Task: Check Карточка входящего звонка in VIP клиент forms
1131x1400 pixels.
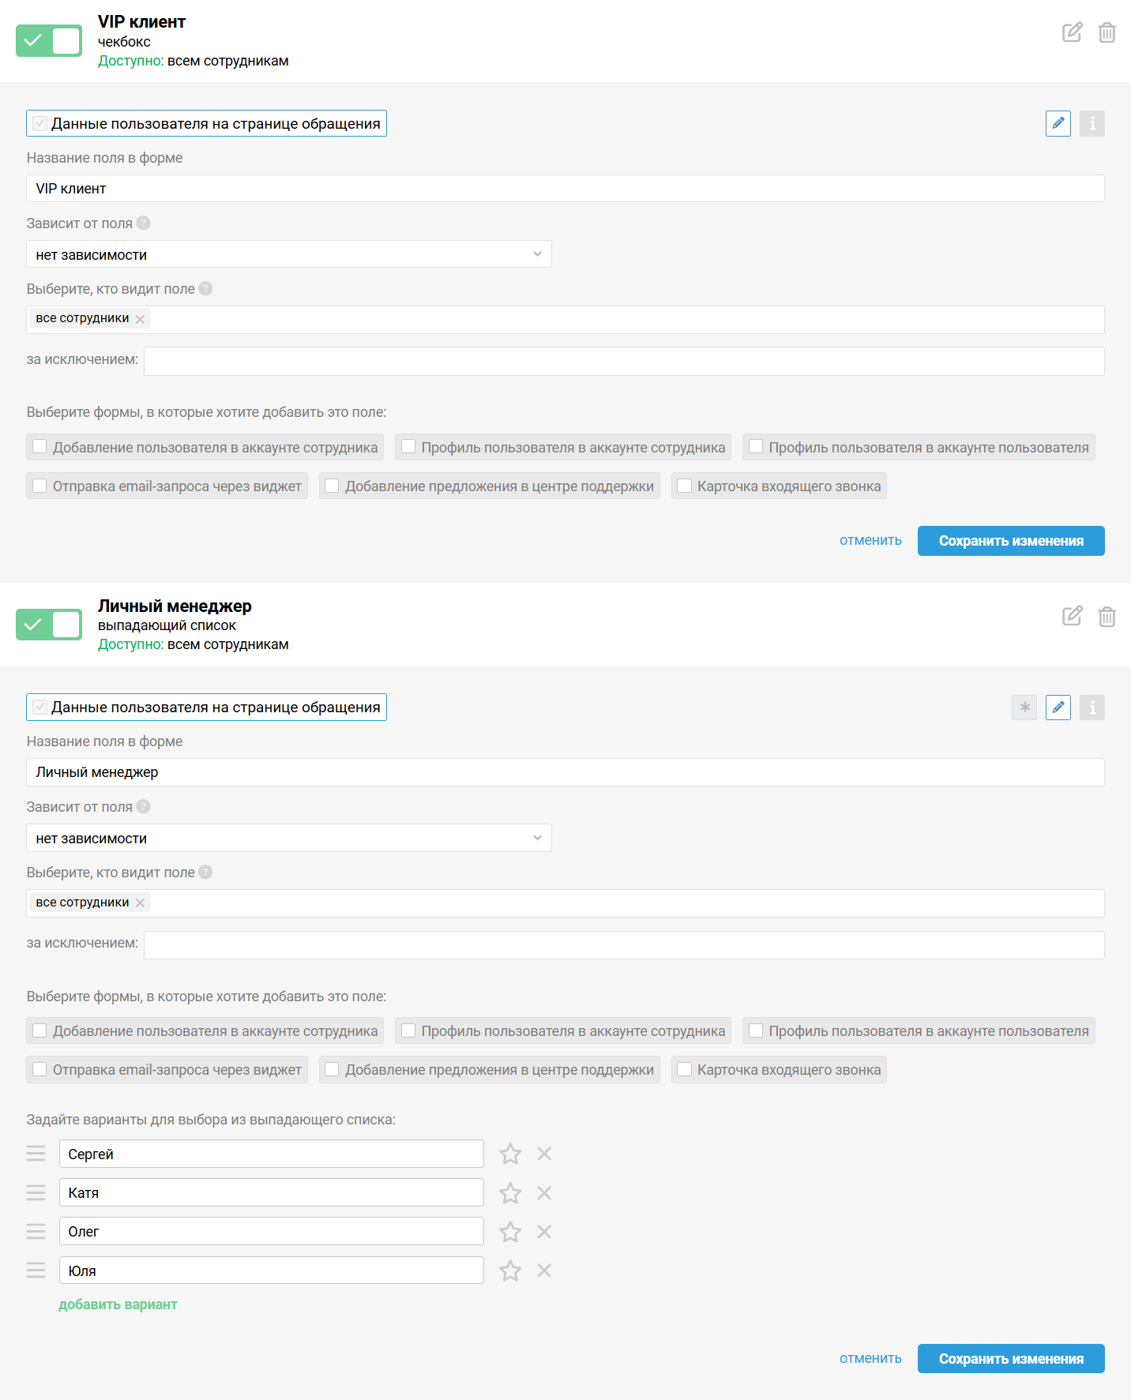Action: point(685,486)
